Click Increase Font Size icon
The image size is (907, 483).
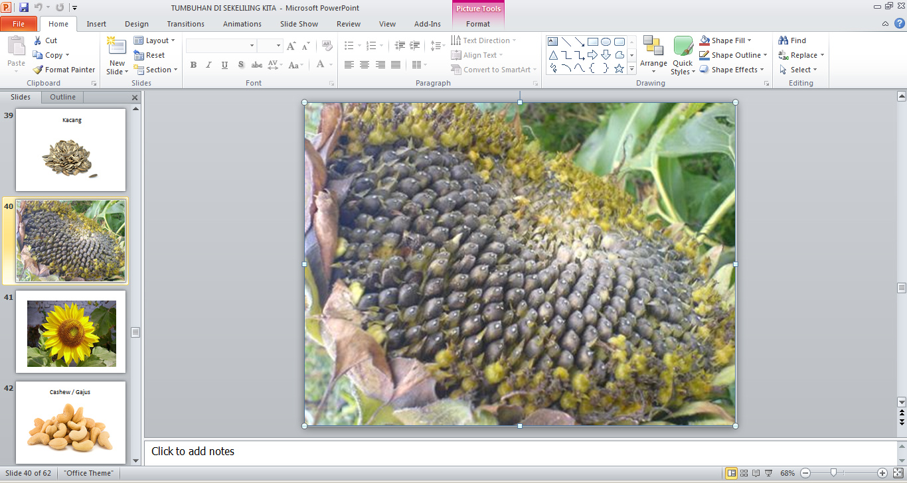click(291, 46)
